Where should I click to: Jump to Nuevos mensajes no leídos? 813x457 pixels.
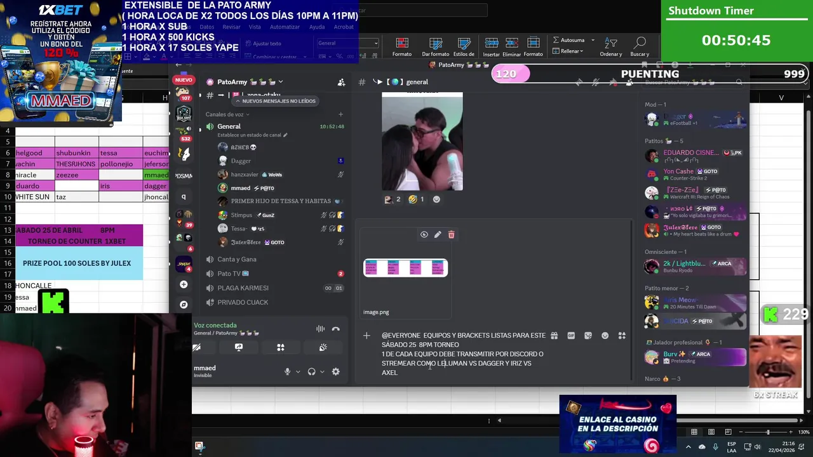pyautogui.click(x=275, y=101)
